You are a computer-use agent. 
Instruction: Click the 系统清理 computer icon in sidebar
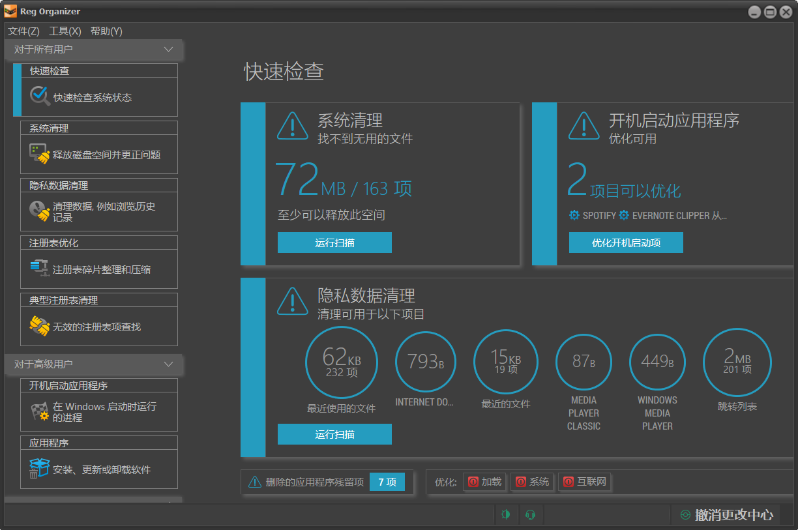tap(38, 153)
